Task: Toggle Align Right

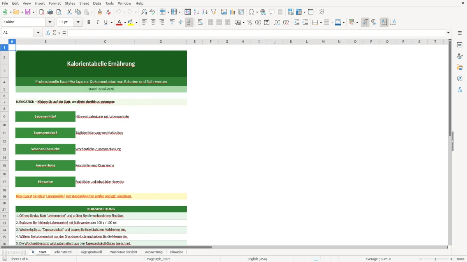Action: tap(162, 23)
